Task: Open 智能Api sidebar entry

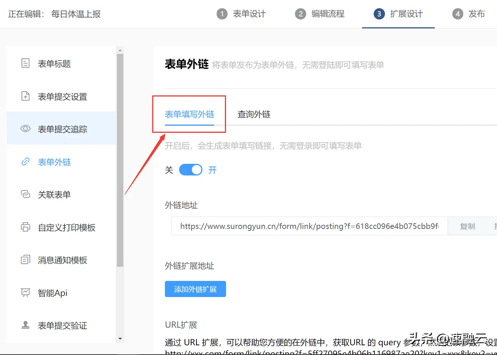Action: click(61, 293)
